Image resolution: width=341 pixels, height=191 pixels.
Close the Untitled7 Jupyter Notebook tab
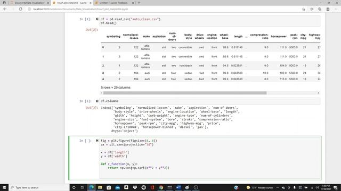click(133, 3)
